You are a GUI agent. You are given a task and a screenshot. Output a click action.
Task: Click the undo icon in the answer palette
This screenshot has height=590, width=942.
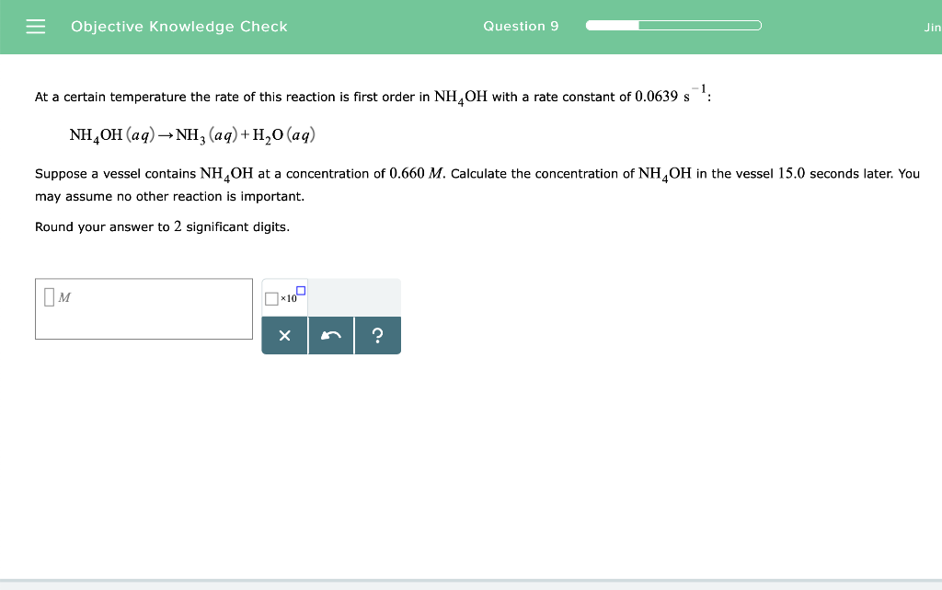tap(331, 335)
